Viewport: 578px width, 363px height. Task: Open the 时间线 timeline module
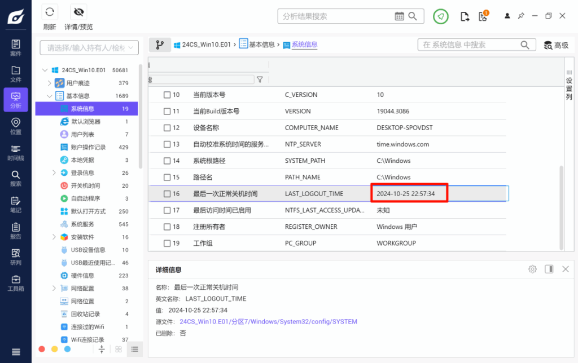click(x=15, y=151)
